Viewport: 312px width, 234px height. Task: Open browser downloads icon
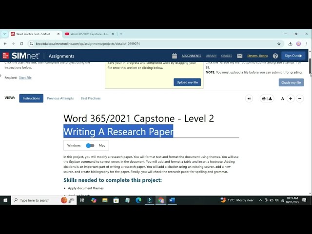[290, 43]
